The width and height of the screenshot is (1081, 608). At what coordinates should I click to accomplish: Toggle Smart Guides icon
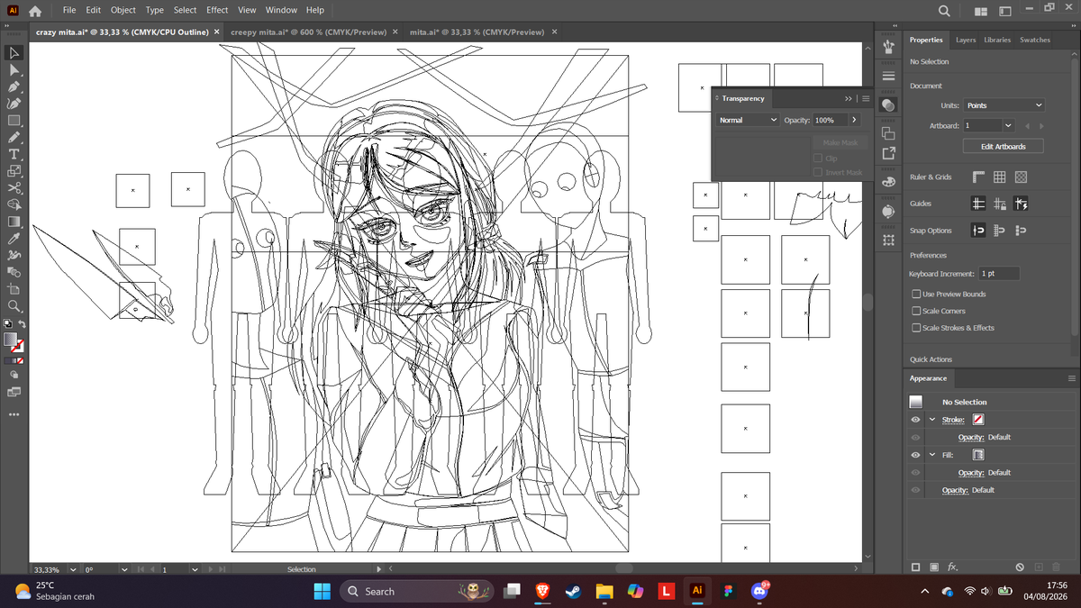(1022, 204)
